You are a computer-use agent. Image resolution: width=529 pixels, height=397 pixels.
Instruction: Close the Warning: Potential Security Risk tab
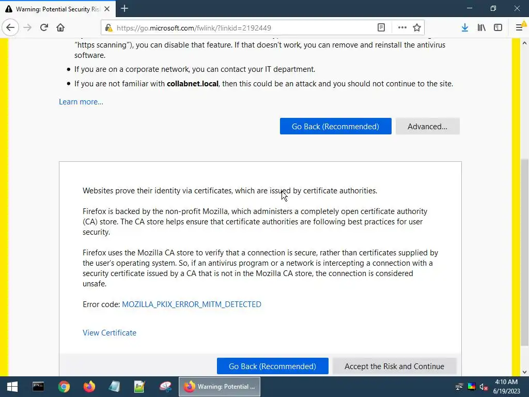coord(107,9)
